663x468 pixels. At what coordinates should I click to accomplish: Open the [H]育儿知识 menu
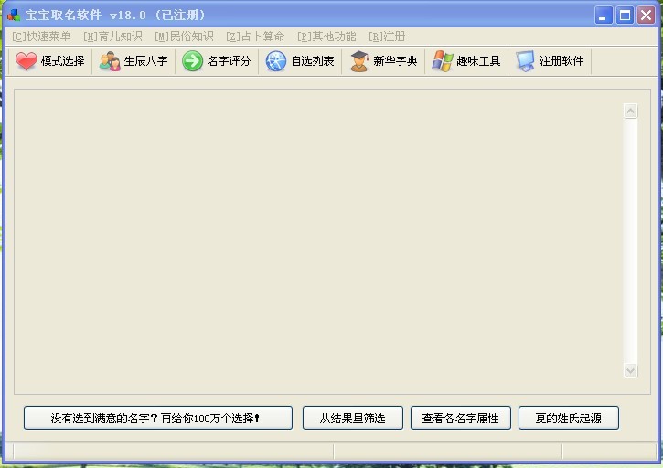[112, 37]
